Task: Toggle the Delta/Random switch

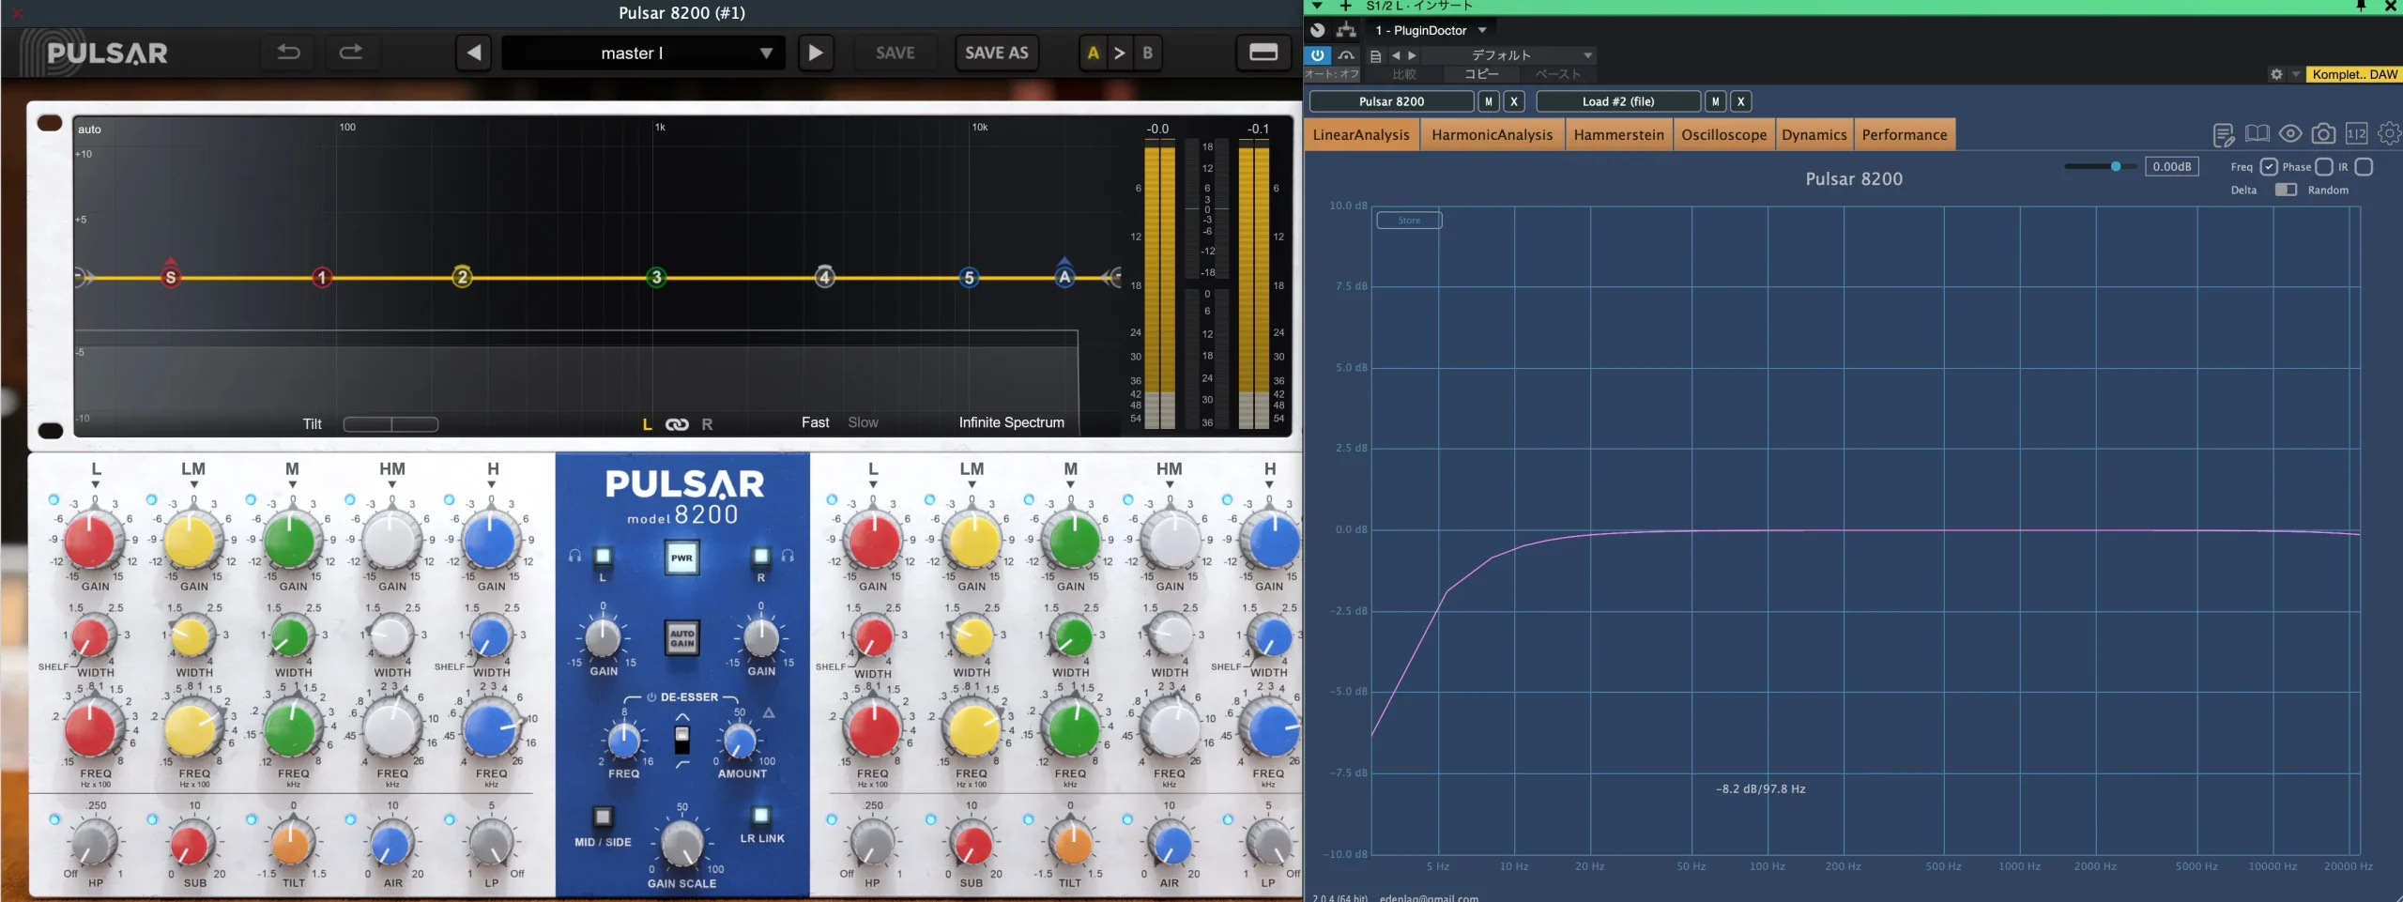Action: point(2286,190)
